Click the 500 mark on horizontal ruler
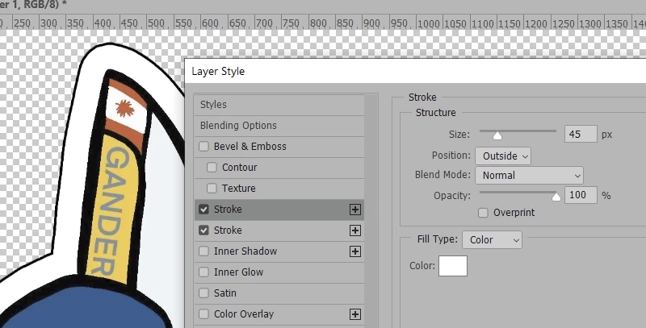 [x=156, y=23]
